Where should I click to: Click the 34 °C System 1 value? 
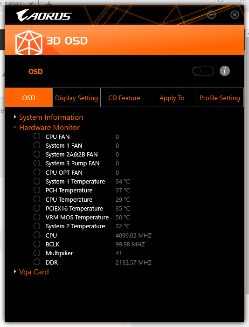coord(123,182)
